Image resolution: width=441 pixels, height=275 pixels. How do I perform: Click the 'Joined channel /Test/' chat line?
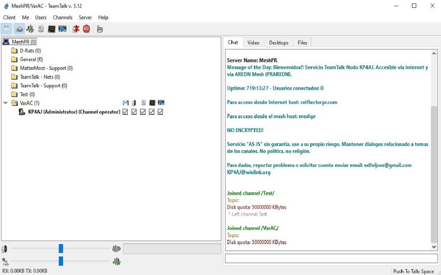(x=250, y=193)
